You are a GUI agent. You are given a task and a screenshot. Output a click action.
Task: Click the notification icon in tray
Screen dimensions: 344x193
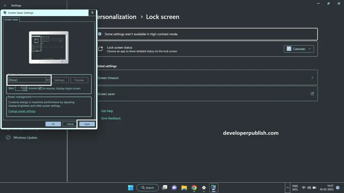pos(338,188)
